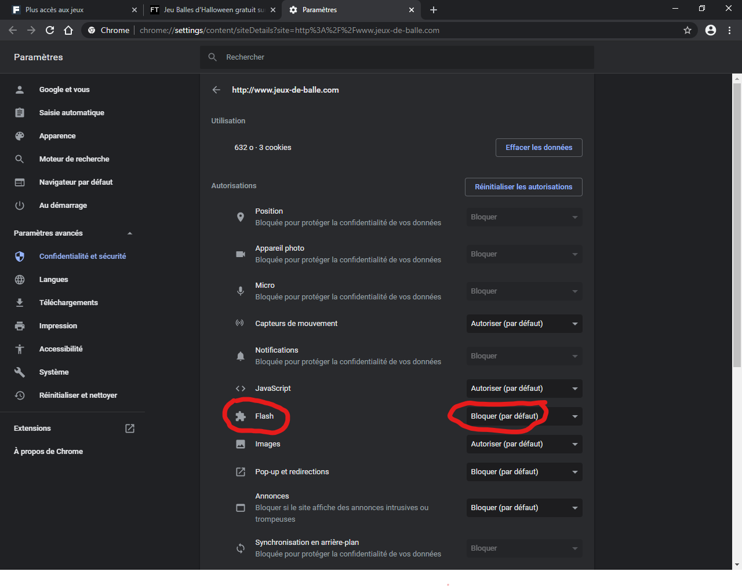Screen dimensions: 742x586
Task: Open Extensions external link icon
Action: pos(130,428)
